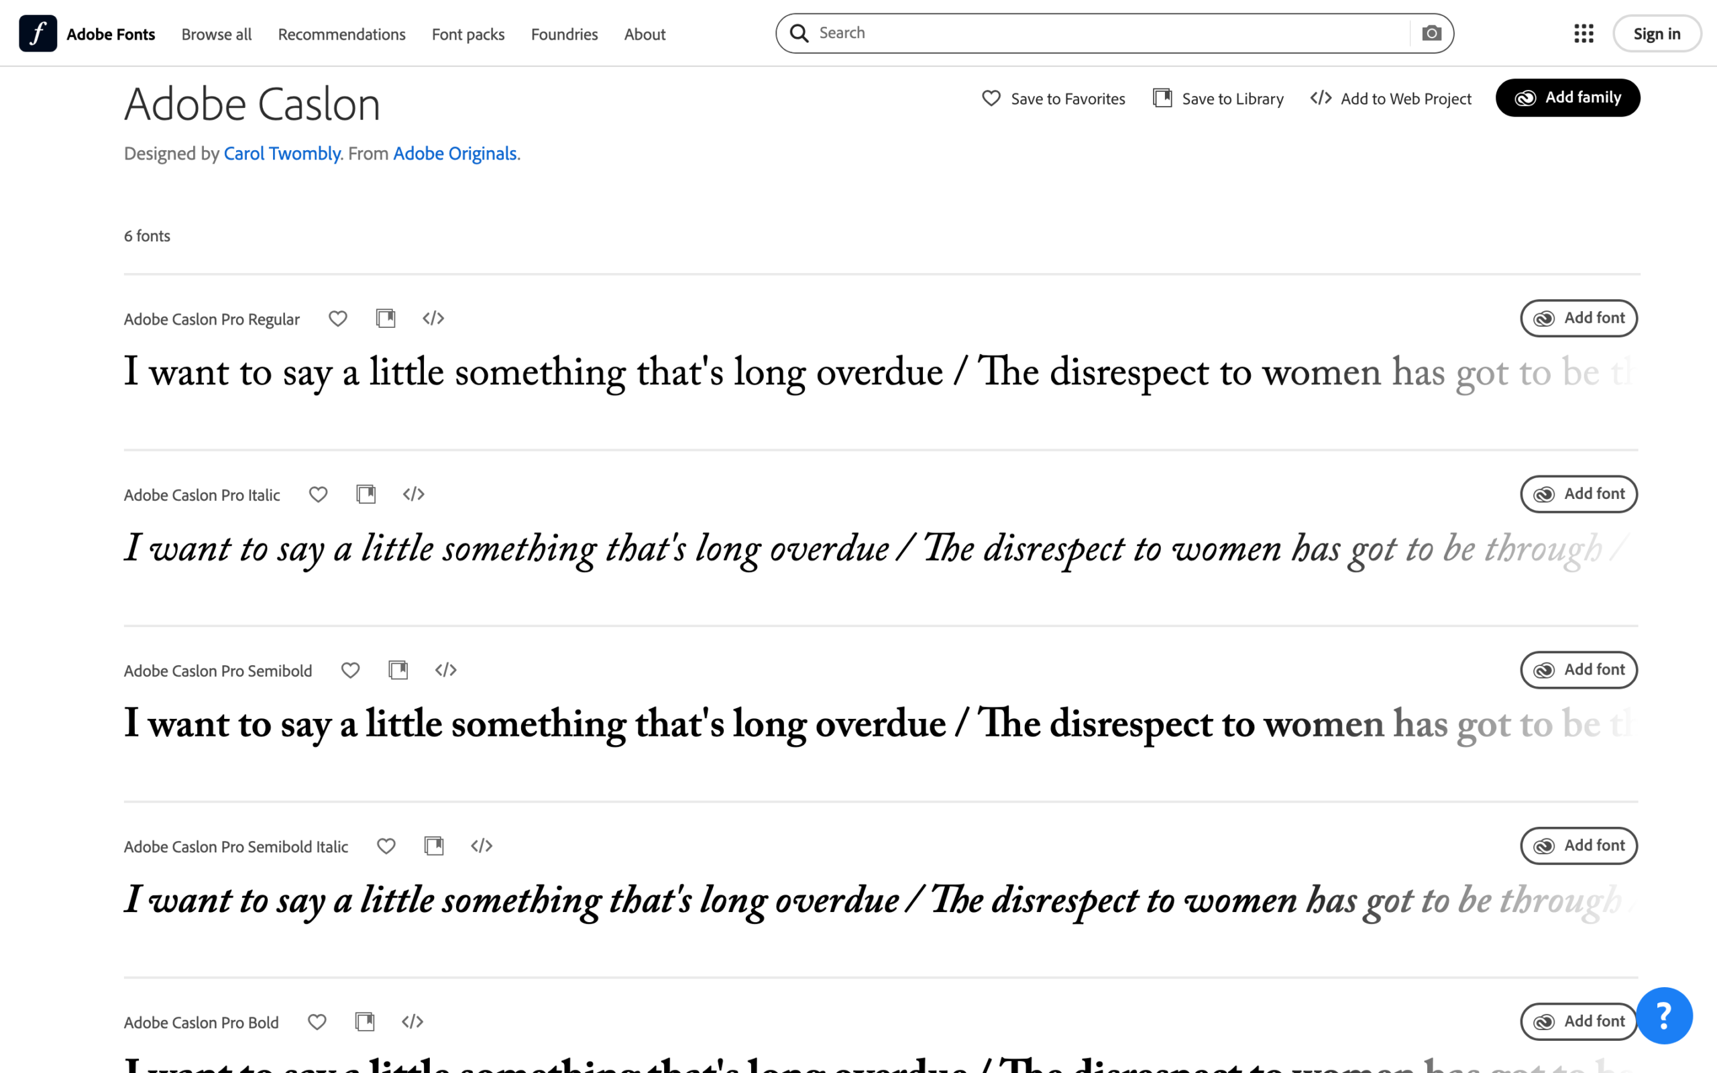The image size is (1717, 1073).
Task: Open the blue help question mark button
Action: (x=1664, y=1015)
